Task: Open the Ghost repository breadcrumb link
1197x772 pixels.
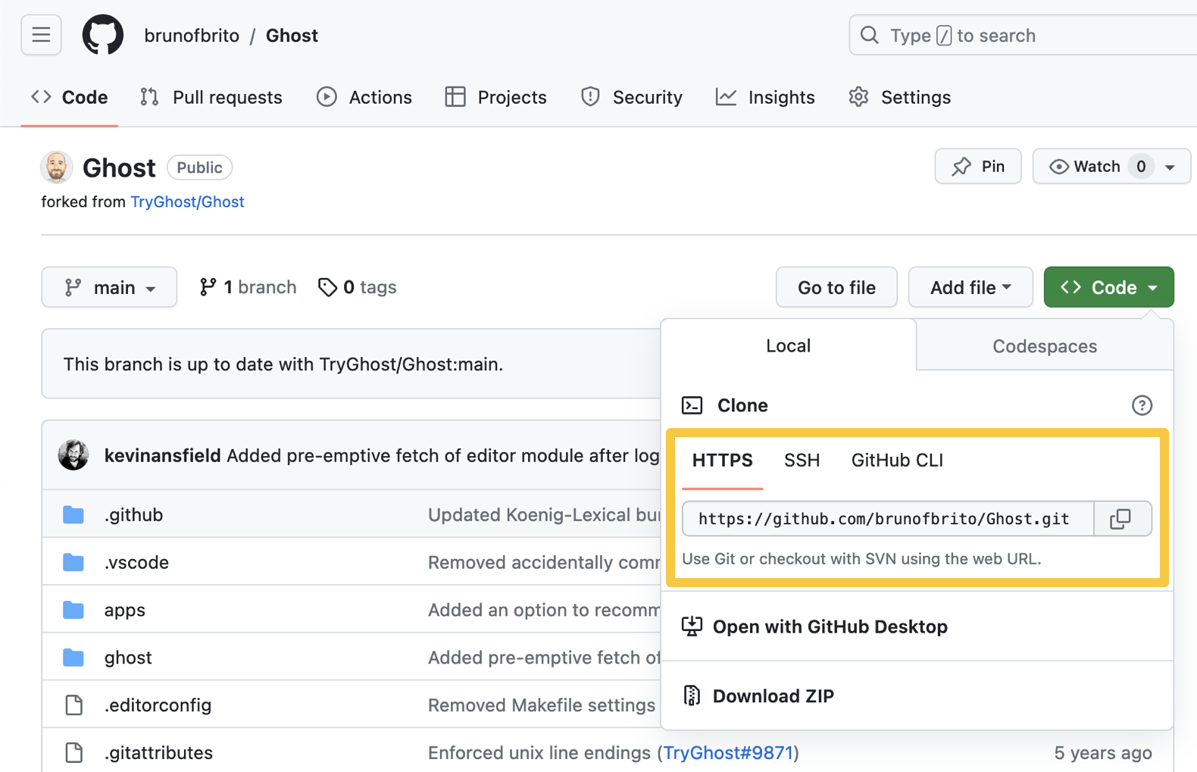Action: pyautogui.click(x=292, y=36)
